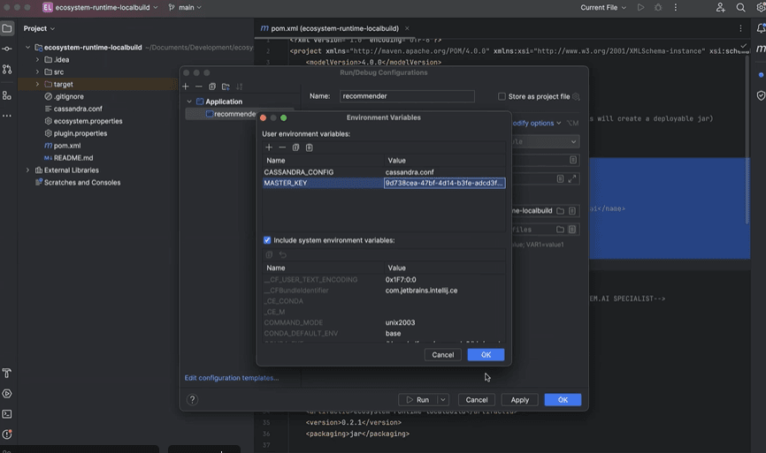
Task: Open Edit configuration templates link
Action: 232,377
